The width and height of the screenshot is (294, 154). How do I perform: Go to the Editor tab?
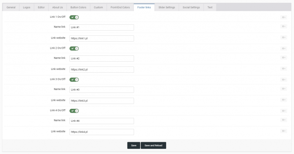pyautogui.click(x=41, y=7)
